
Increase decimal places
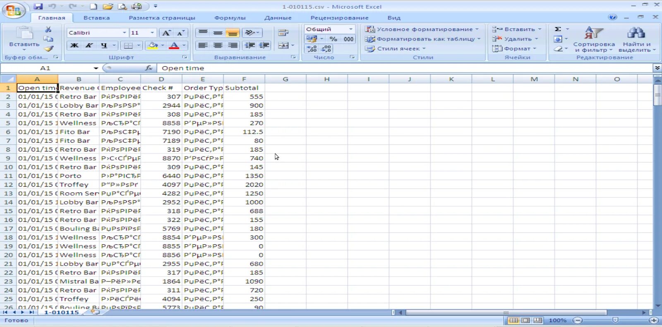pos(312,48)
